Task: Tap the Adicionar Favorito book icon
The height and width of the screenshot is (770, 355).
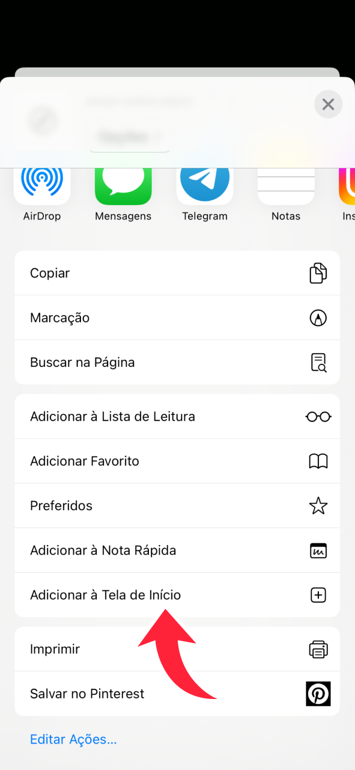Action: point(318,461)
